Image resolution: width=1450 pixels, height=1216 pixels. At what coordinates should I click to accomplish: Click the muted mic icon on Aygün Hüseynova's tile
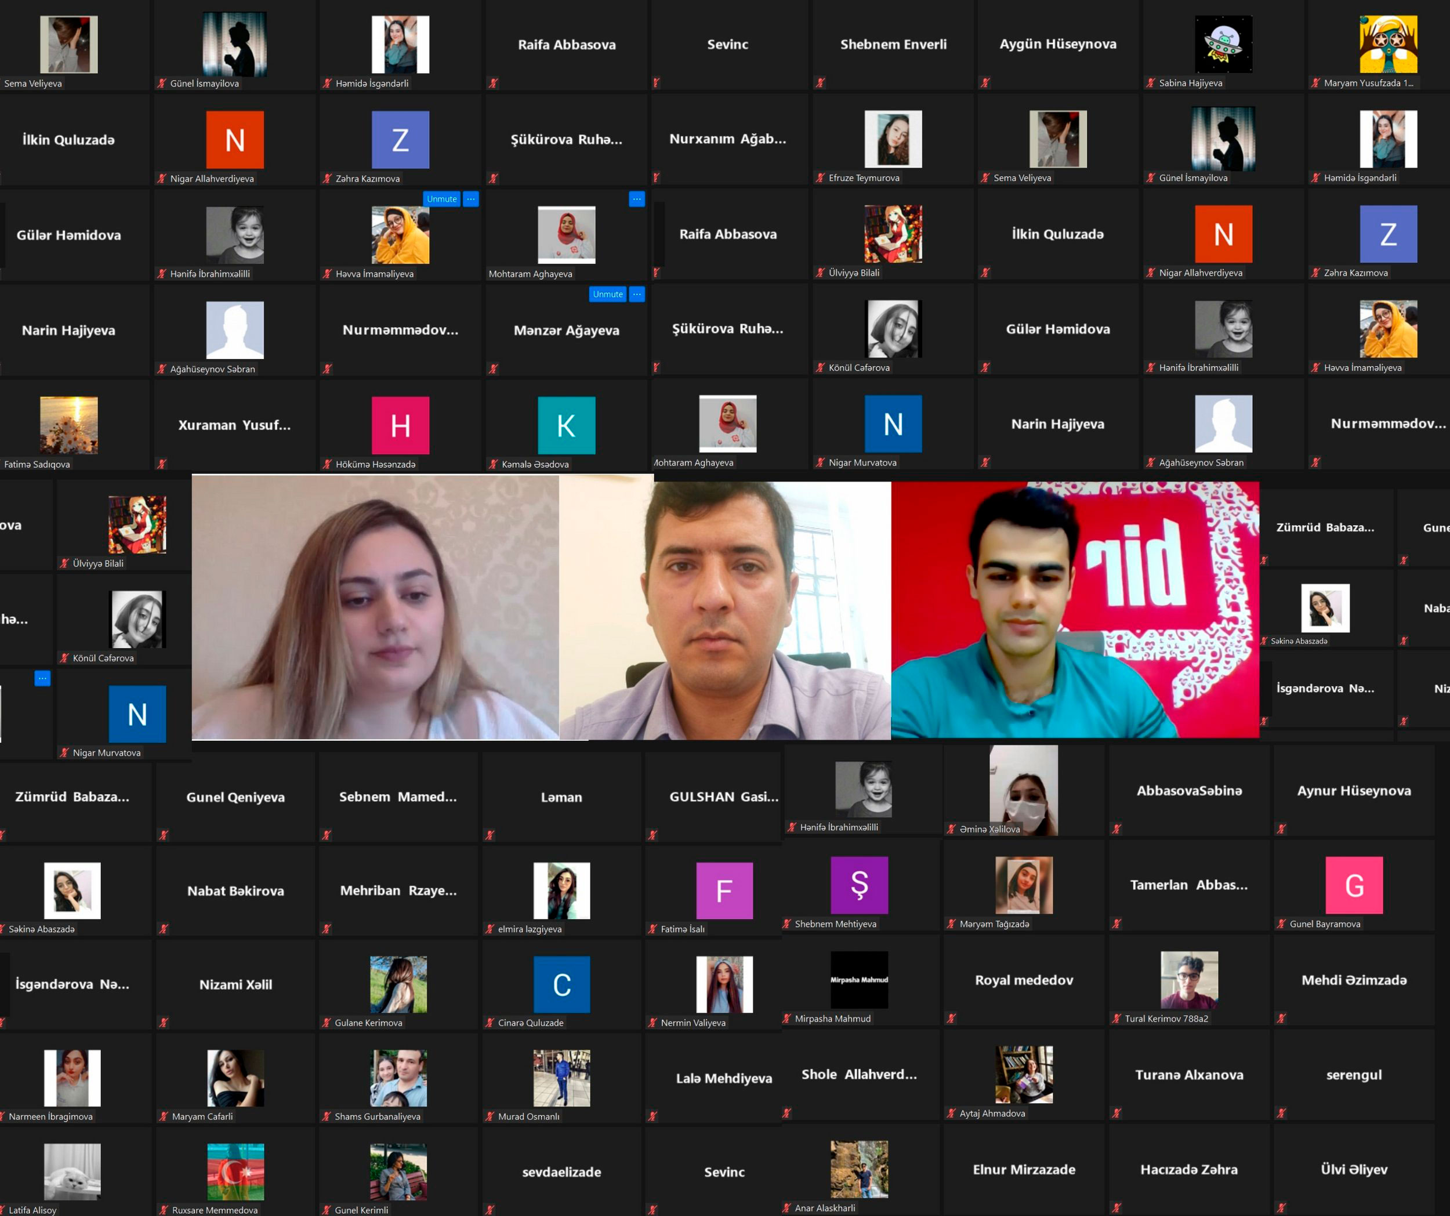[985, 83]
